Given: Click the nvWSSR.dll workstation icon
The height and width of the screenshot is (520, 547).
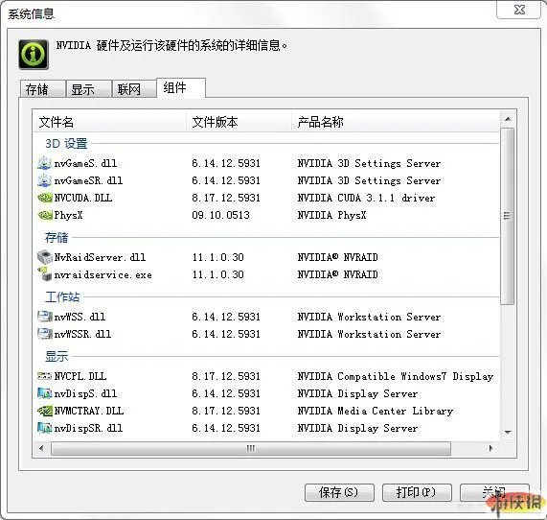Looking at the screenshot, I should click(x=45, y=334).
